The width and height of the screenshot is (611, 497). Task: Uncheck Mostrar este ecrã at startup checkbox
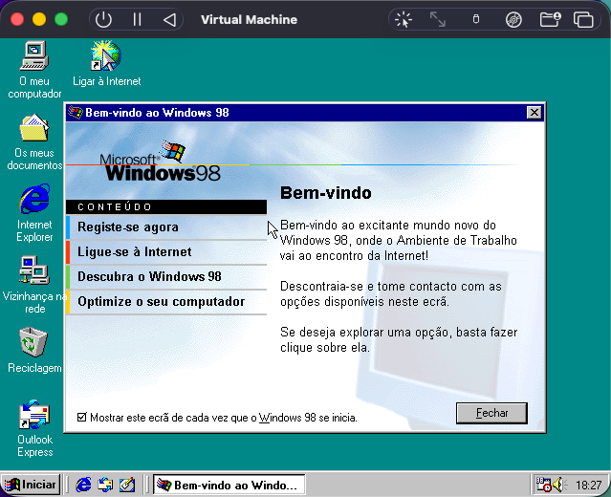pyautogui.click(x=81, y=418)
